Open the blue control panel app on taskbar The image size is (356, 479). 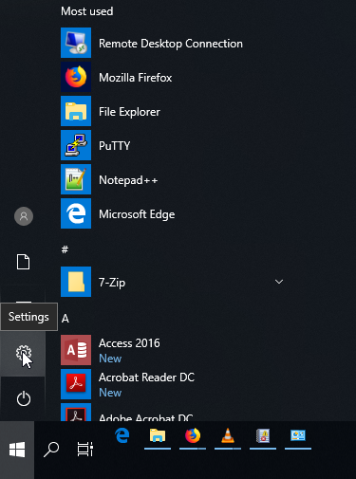point(298,436)
